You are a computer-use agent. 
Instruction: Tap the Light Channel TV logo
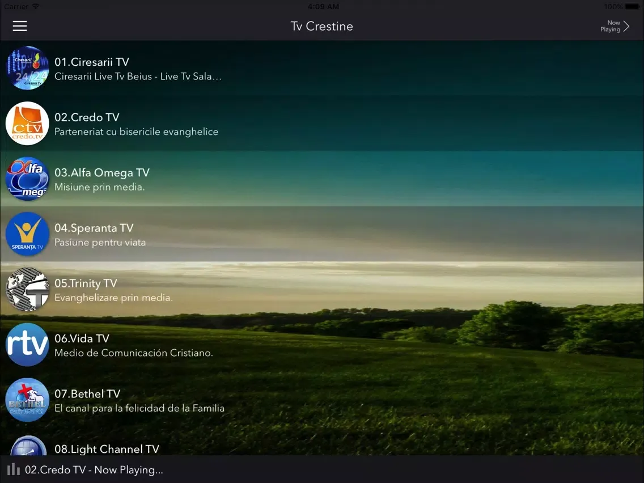click(28, 445)
